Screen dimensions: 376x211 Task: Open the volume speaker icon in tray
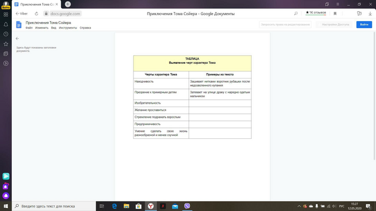coord(334,206)
